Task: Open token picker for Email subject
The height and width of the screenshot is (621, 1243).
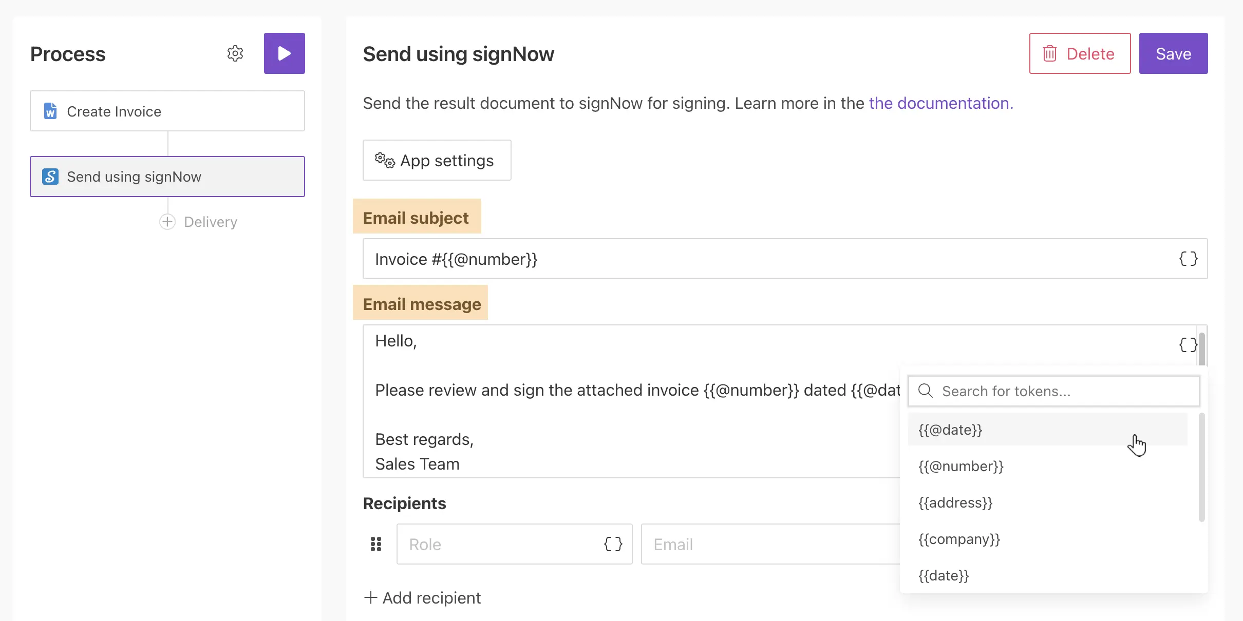Action: pos(1188,259)
